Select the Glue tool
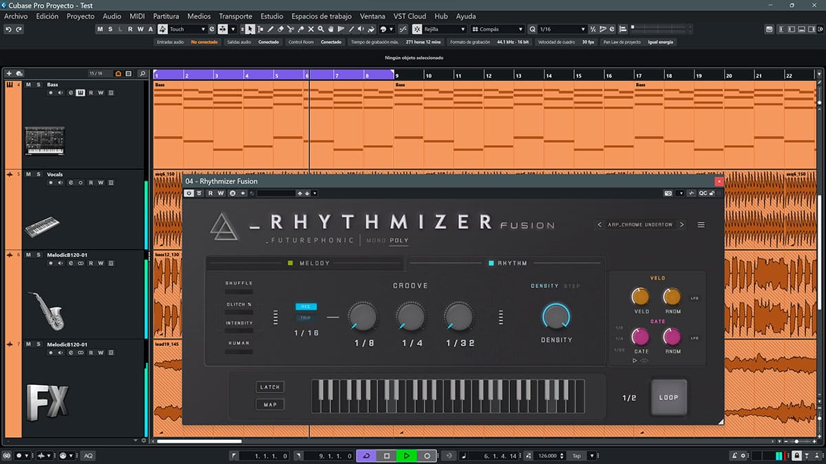The image size is (826, 464). [x=301, y=29]
